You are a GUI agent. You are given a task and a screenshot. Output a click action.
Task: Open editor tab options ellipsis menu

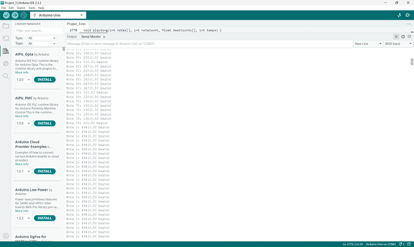409,24
